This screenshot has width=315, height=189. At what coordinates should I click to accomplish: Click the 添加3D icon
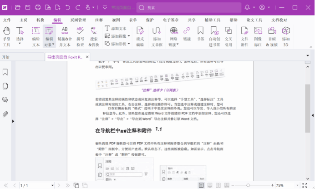click(x=286, y=36)
